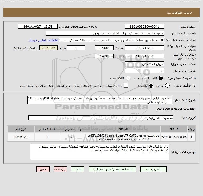This screenshot has width=203, height=196.
Task: Click response deadline date 1401/11/01
Action: pos(144,48)
